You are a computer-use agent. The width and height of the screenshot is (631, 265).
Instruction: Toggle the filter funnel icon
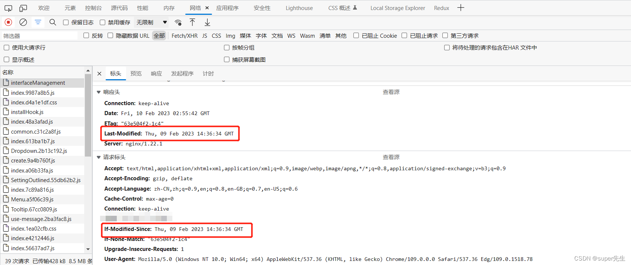click(38, 22)
